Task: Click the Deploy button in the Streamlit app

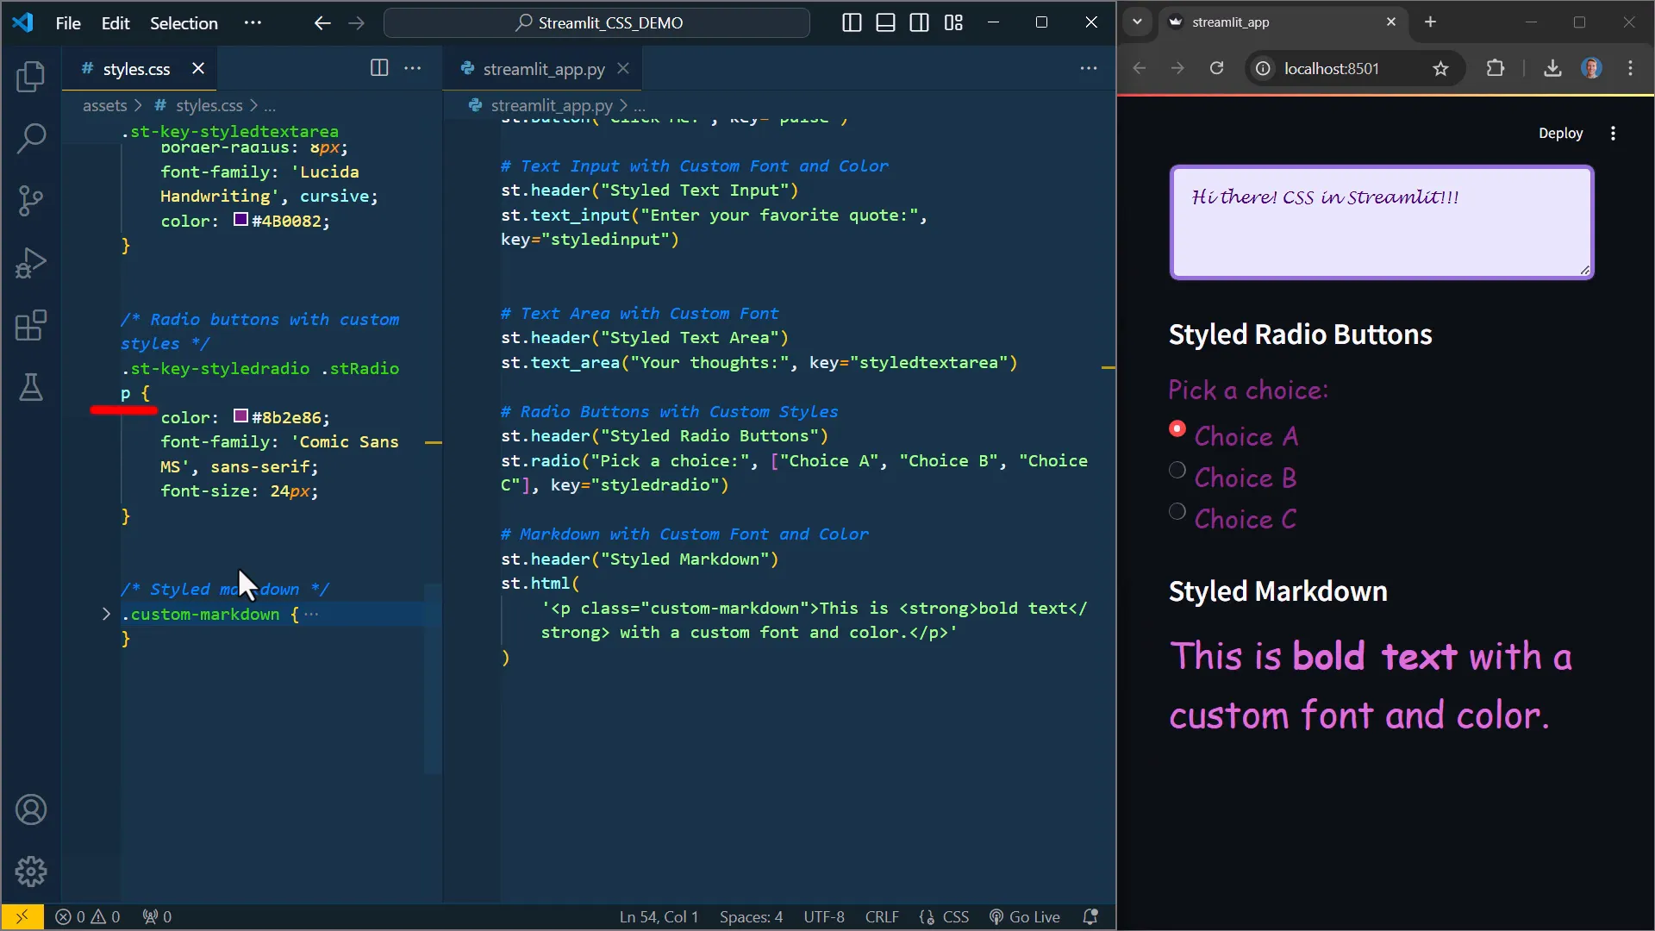Action: click(x=1560, y=133)
